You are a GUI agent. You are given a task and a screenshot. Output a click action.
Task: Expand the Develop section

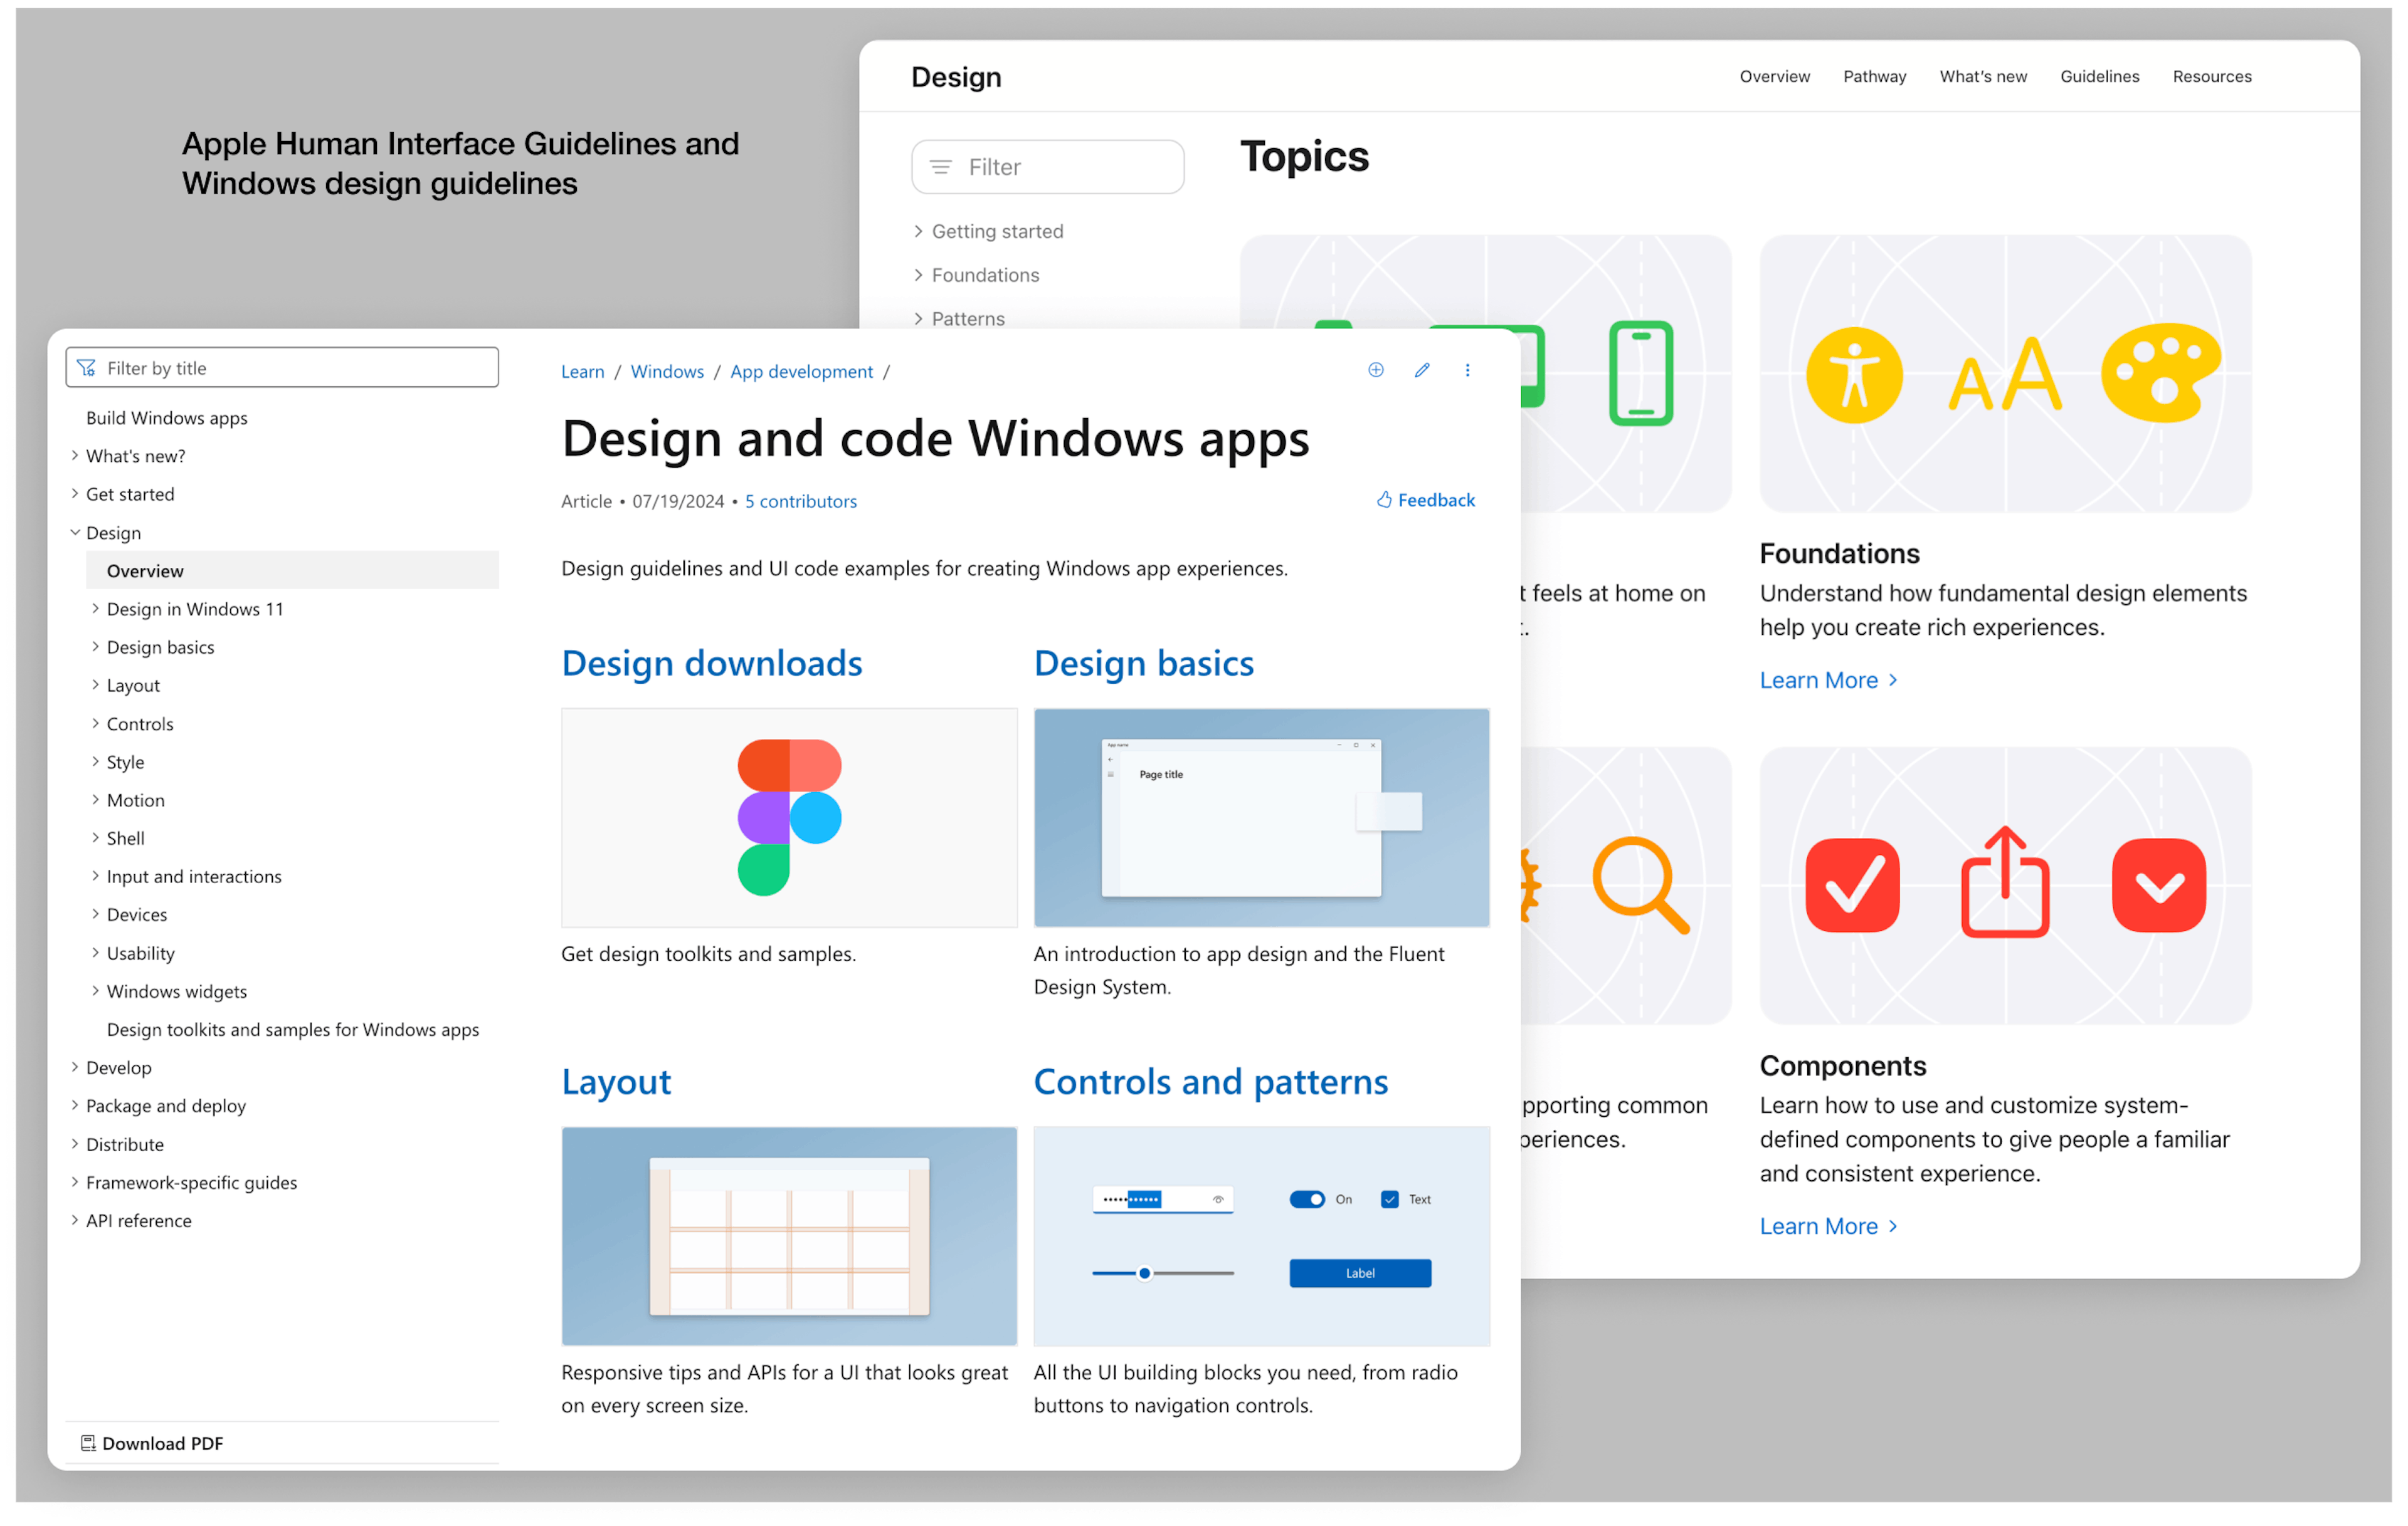click(75, 1067)
